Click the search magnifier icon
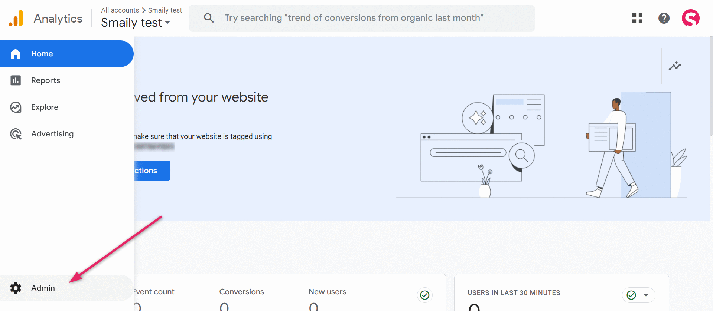 [x=209, y=18]
